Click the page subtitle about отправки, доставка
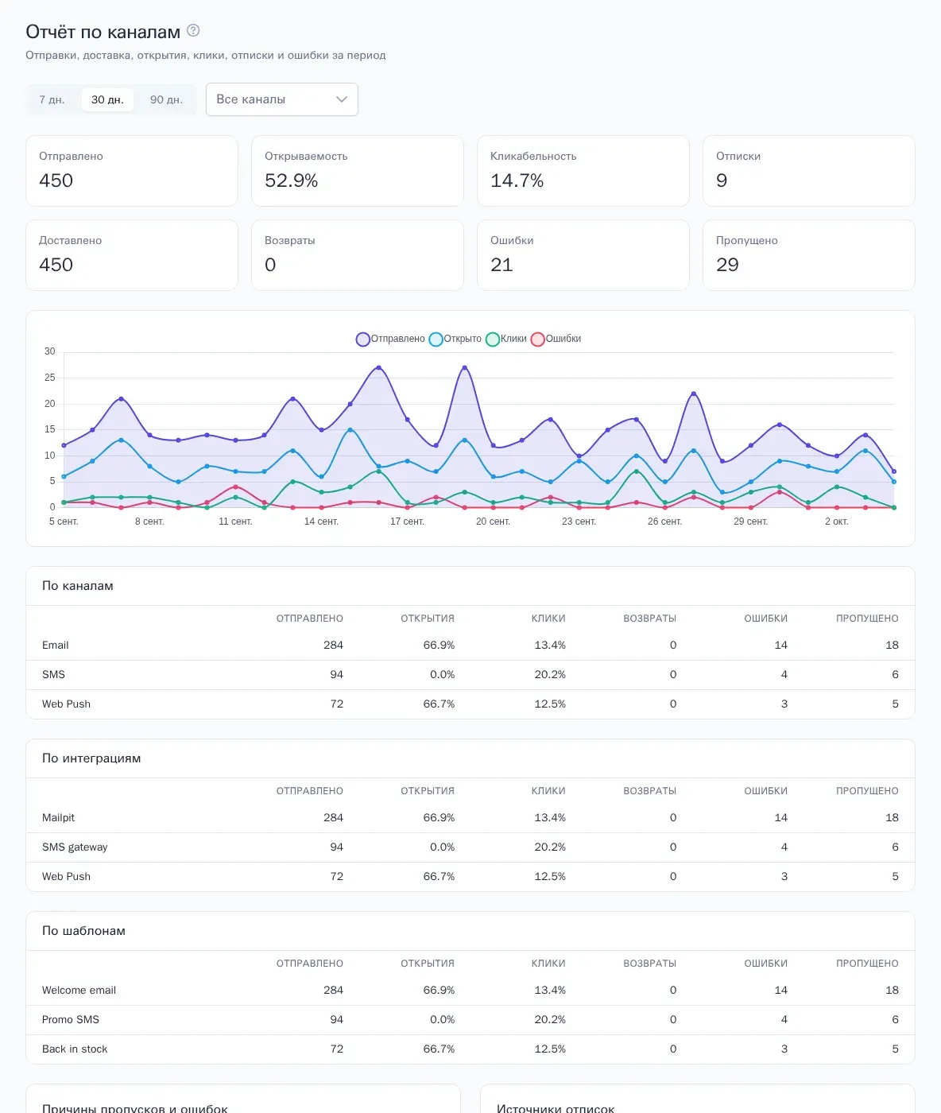 click(206, 56)
